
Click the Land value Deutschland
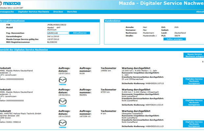pyautogui.click(x=180, y=33)
